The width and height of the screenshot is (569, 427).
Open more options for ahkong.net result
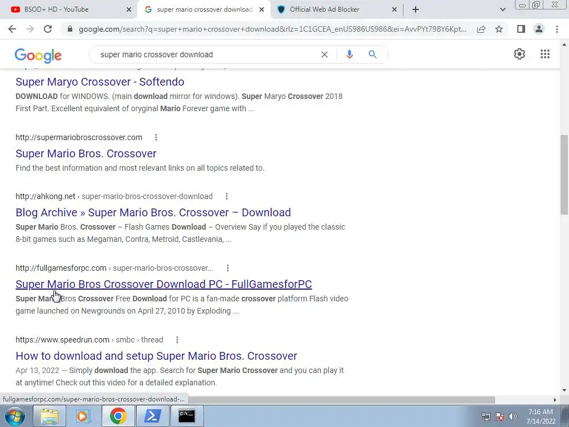click(227, 196)
